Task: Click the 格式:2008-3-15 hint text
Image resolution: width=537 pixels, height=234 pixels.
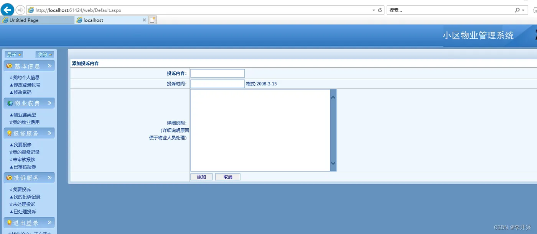Action: click(x=261, y=83)
